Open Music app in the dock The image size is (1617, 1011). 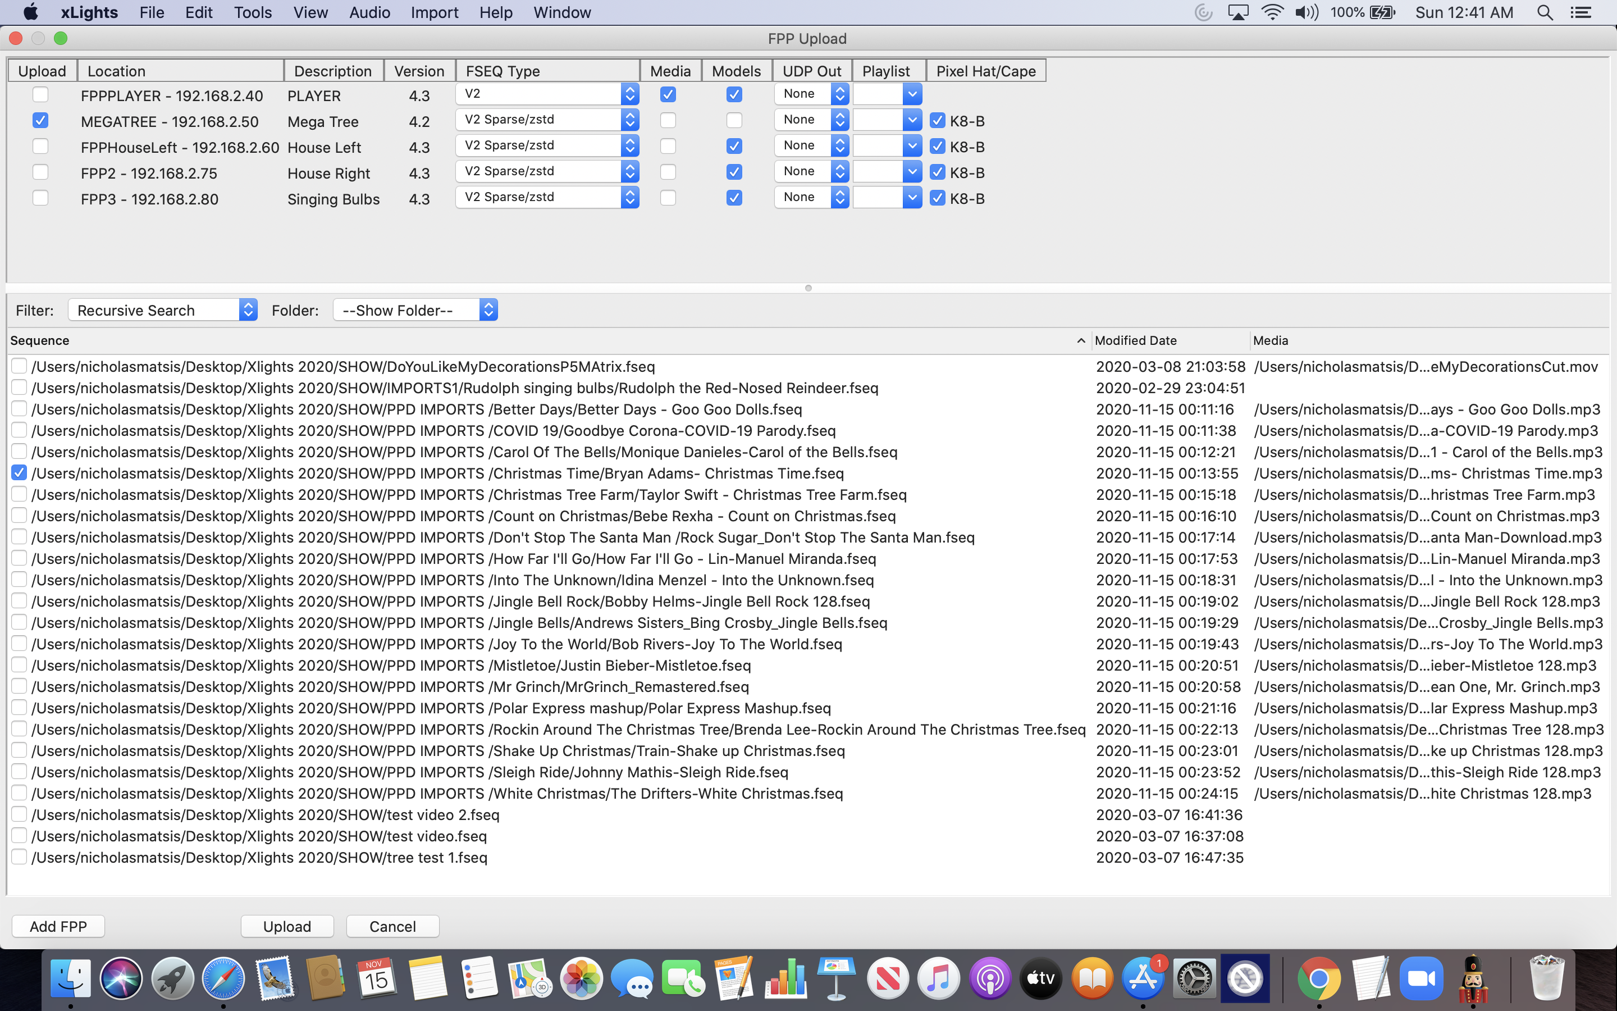pos(939,979)
